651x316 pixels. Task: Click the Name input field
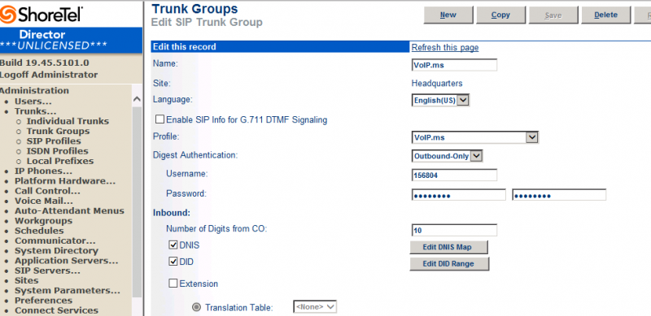[x=454, y=65]
